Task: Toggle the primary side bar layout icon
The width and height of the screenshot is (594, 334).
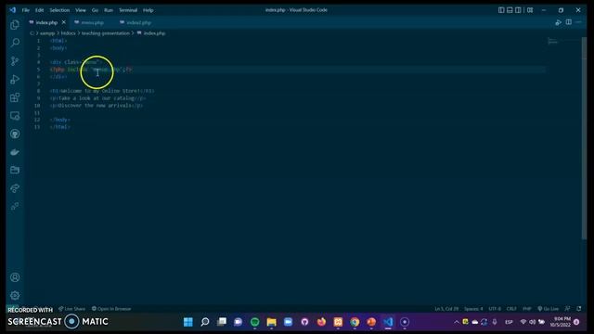Action: [501, 10]
